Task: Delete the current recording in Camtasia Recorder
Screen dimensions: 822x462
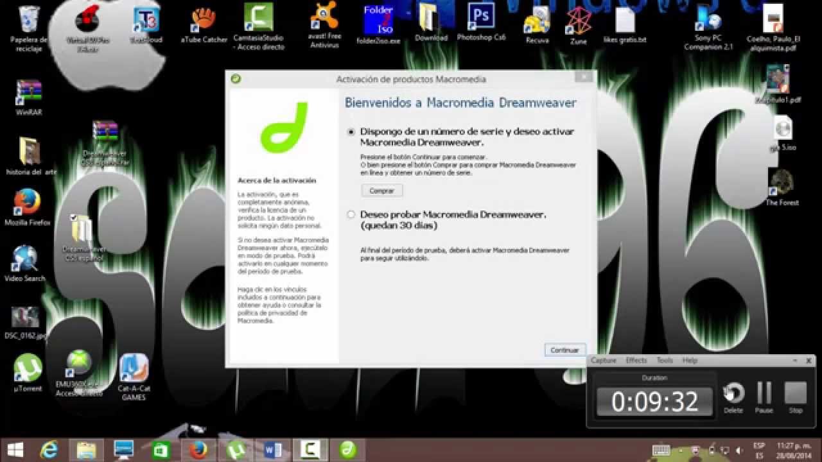Action: 733,398
